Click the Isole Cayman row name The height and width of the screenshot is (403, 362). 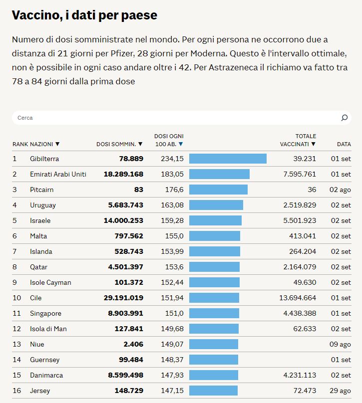coord(50,282)
